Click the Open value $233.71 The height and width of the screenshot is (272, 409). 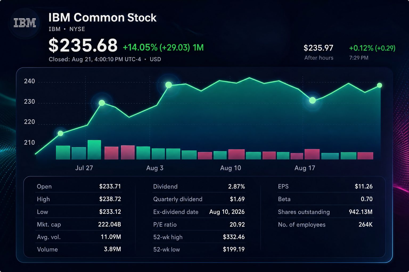(x=110, y=186)
